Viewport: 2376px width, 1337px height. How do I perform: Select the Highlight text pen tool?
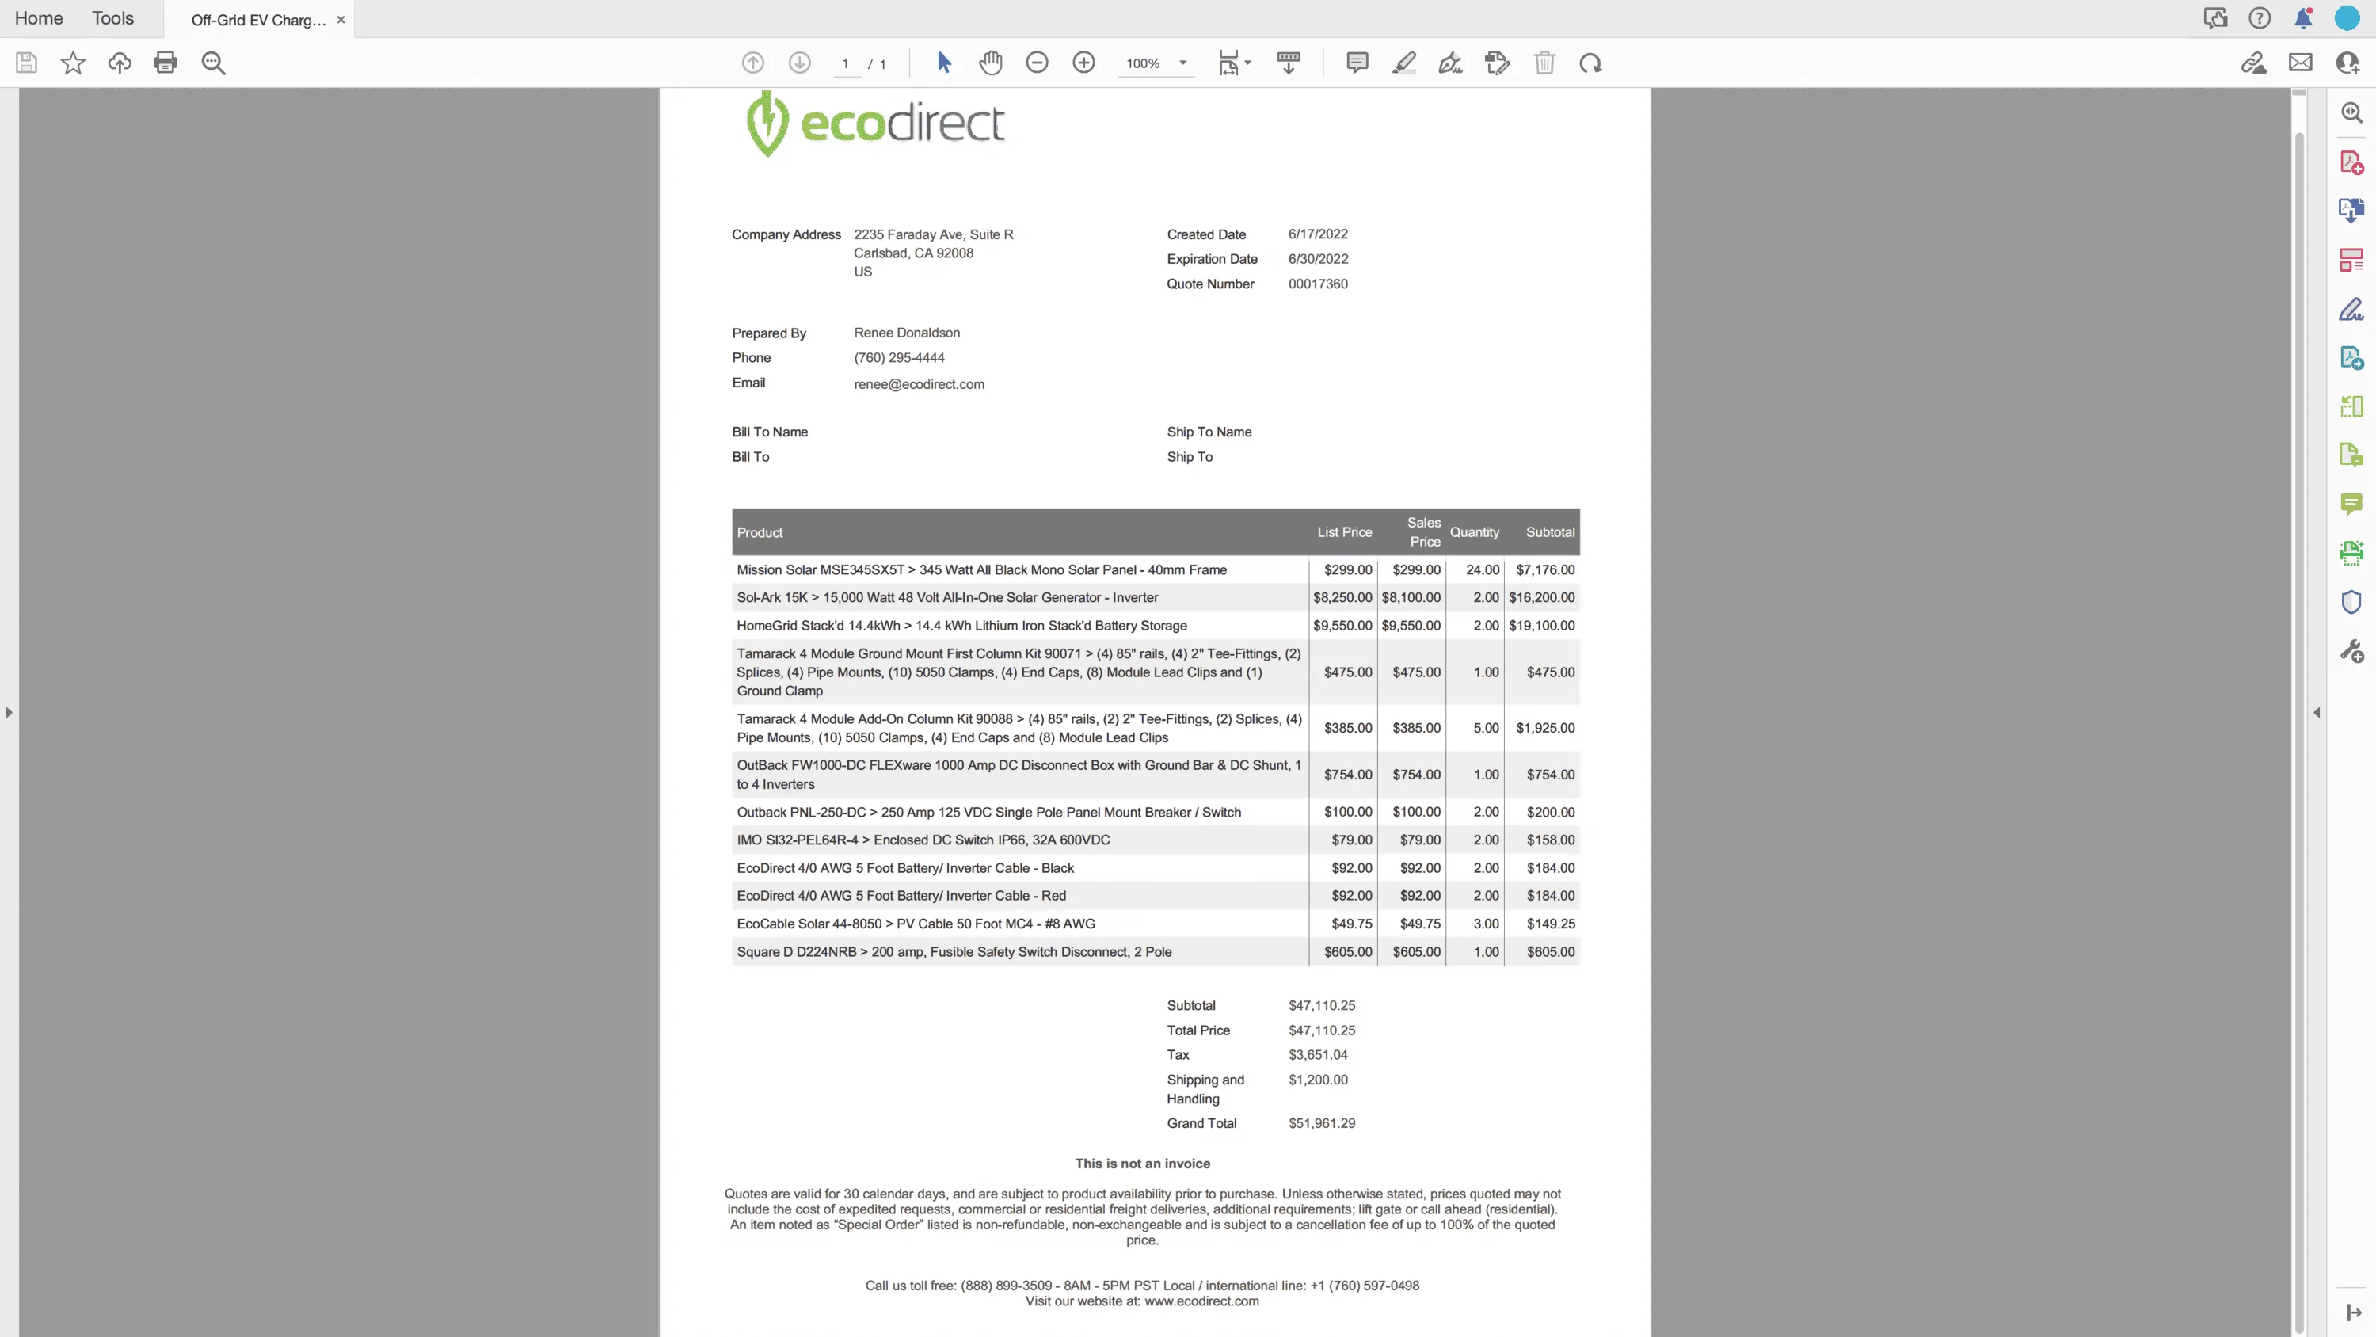1404,63
